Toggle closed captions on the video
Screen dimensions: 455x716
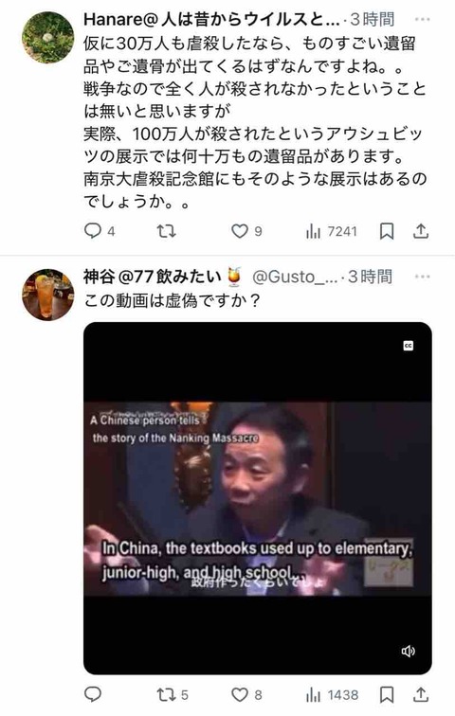(x=409, y=346)
